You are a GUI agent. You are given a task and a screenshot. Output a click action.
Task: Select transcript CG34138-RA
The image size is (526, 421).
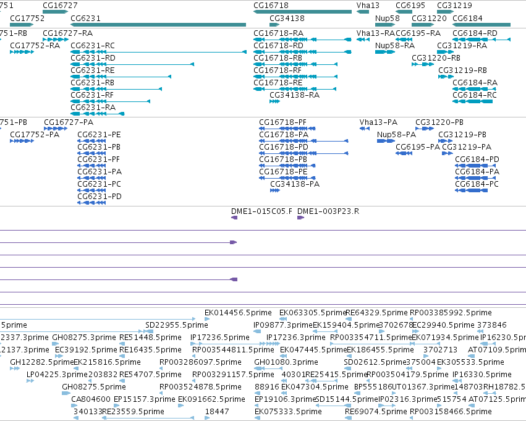point(274,101)
